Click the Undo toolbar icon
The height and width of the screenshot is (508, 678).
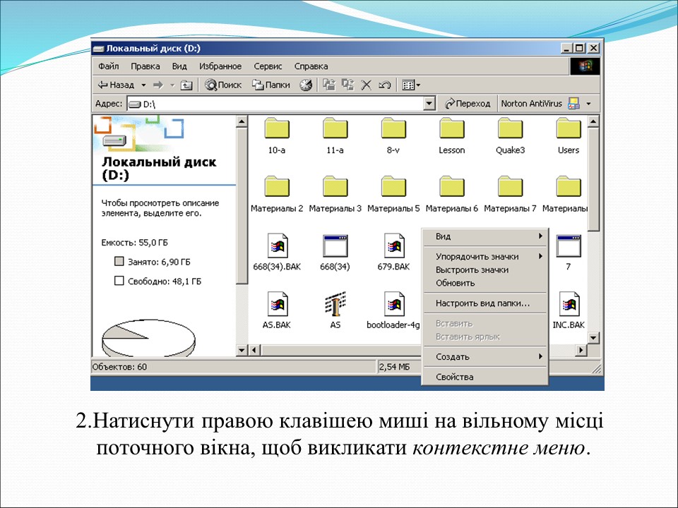384,85
